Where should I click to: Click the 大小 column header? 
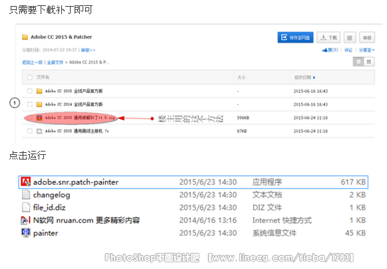click(242, 77)
